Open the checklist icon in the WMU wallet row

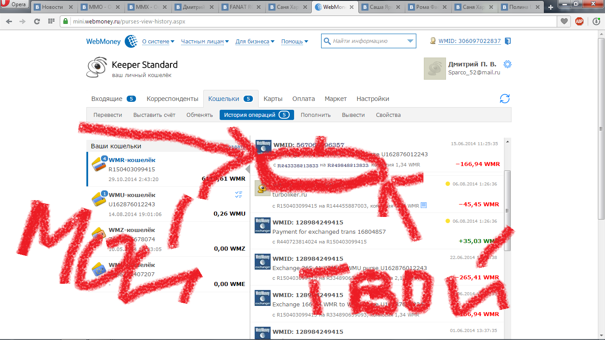click(x=239, y=194)
